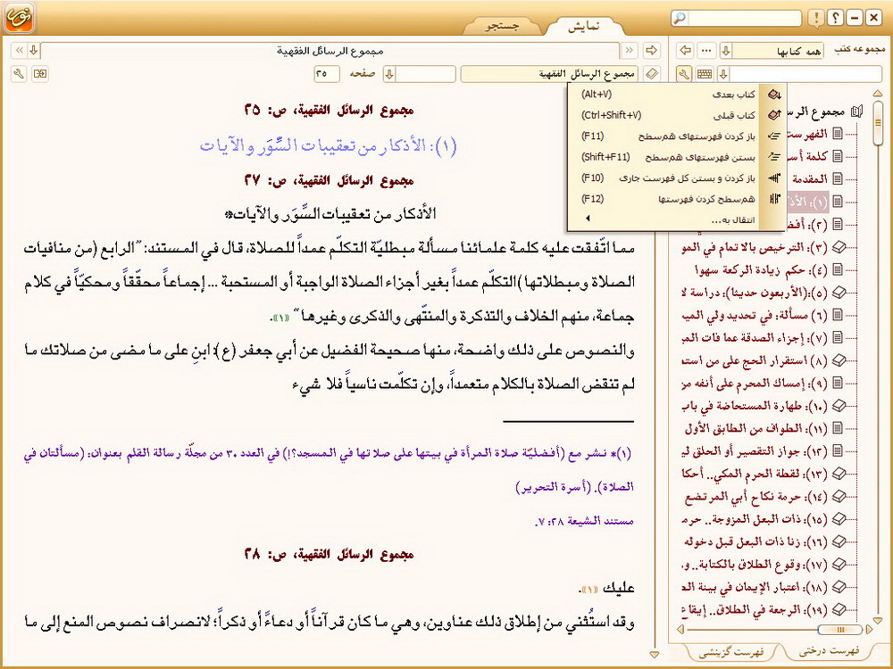
Task: Open the exclamation mark info button
Action: click(x=817, y=18)
